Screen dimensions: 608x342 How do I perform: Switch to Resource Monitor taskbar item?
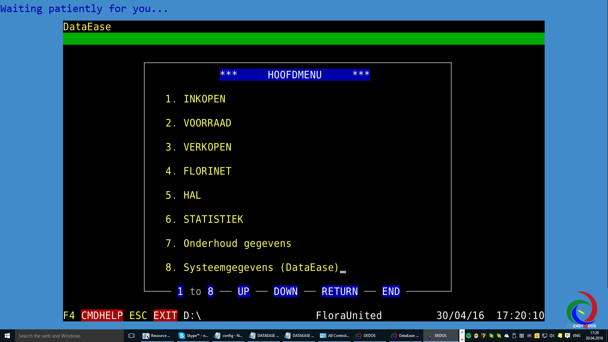click(157, 336)
